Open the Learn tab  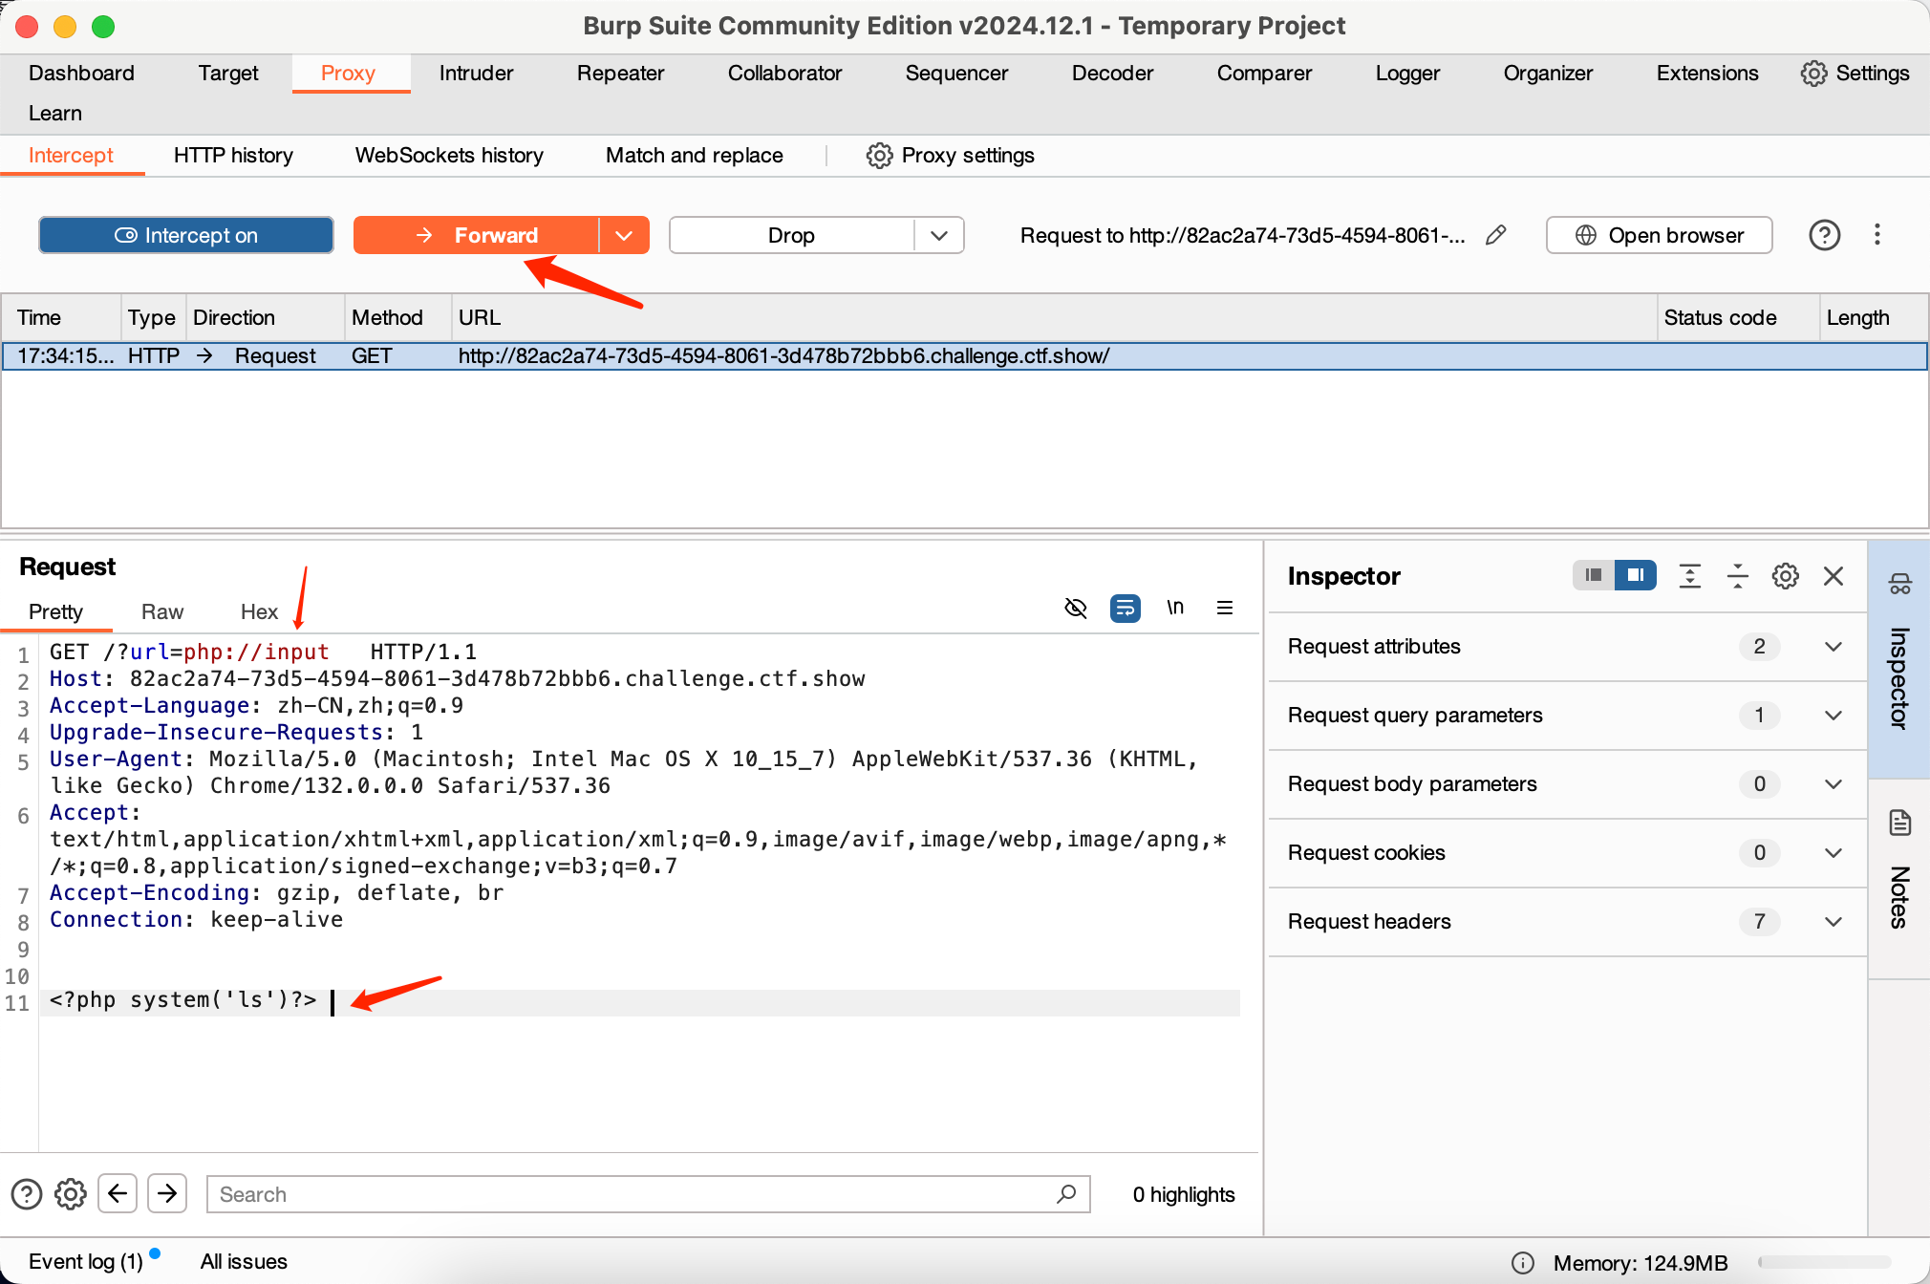click(x=55, y=114)
